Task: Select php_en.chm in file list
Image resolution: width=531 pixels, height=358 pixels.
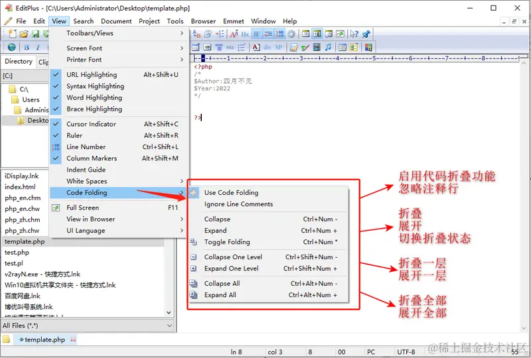Action: click(23, 198)
